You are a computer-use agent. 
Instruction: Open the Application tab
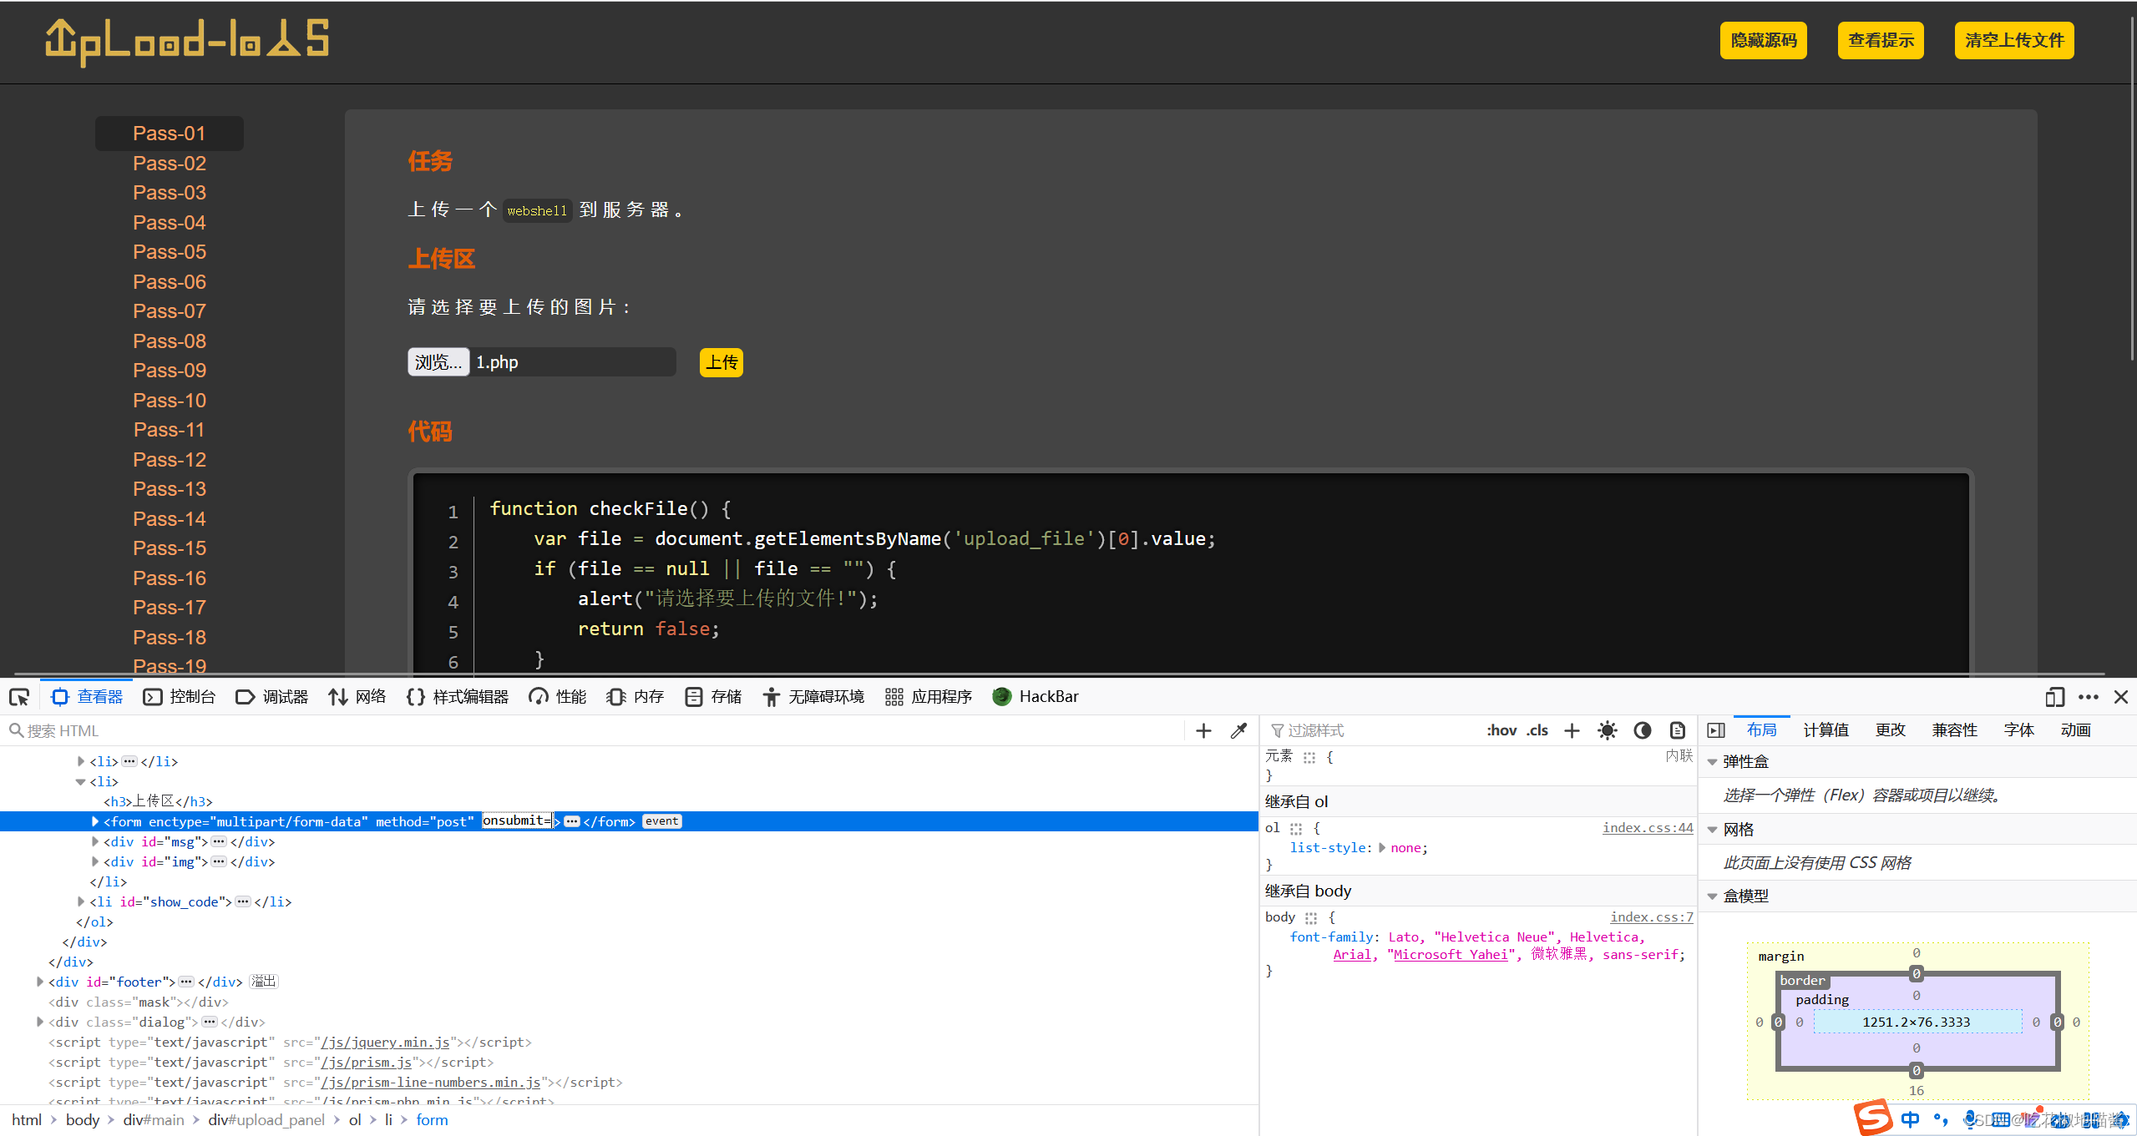pyautogui.click(x=929, y=697)
